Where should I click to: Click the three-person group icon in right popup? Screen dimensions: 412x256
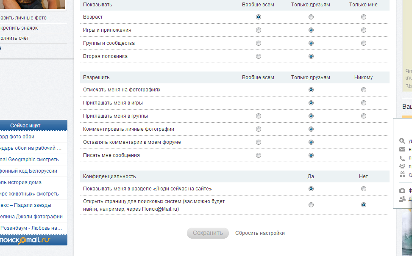coord(402,166)
